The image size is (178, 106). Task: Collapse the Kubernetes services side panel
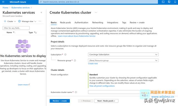click(x=41, y=12)
